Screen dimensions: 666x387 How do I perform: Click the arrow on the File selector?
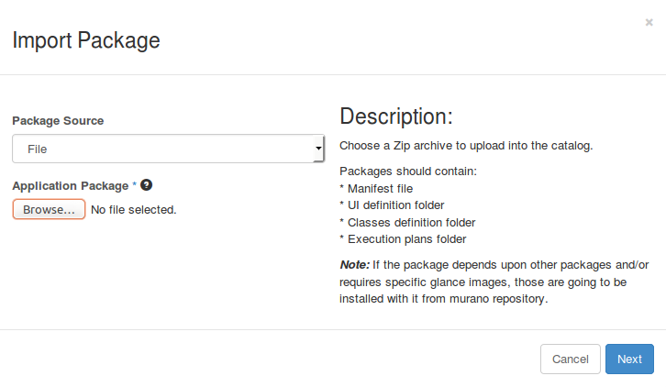tap(318, 149)
